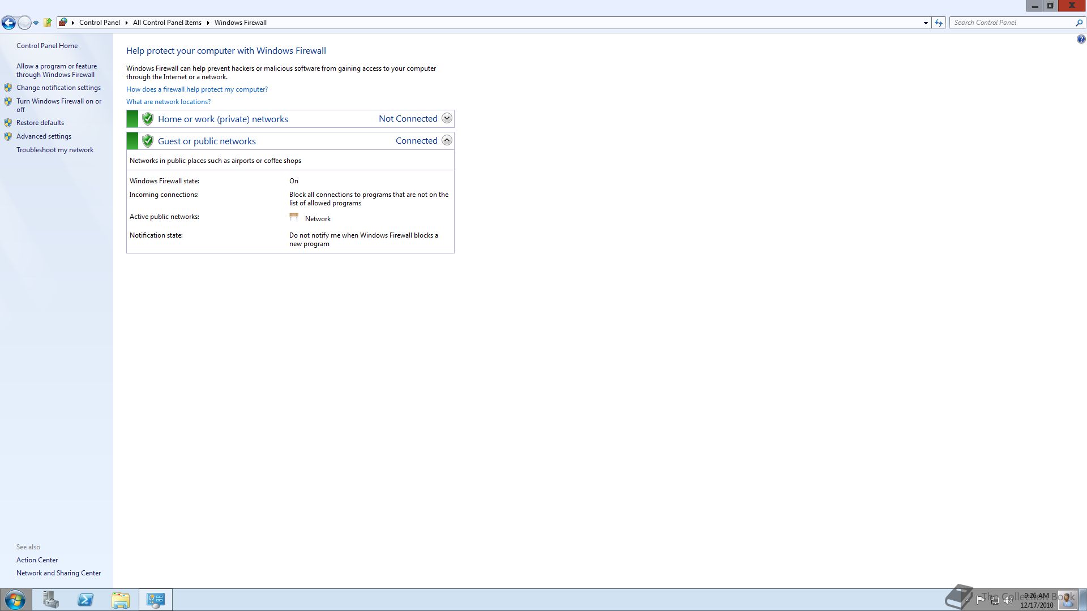Collapse Guest or public networks chevron
This screenshot has height=611, width=1087.
(x=447, y=140)
